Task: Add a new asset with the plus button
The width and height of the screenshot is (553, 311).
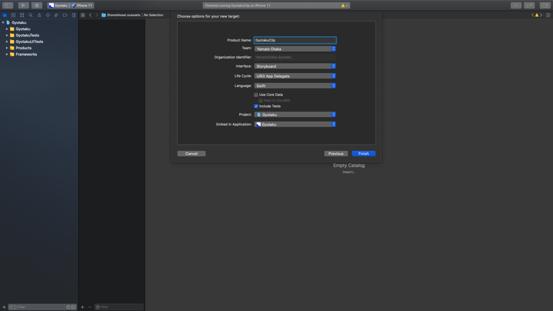Action: pos(82,307)
